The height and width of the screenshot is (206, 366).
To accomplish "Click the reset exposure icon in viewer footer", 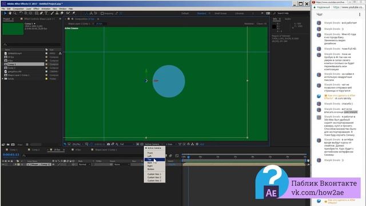I will (197, 144).
